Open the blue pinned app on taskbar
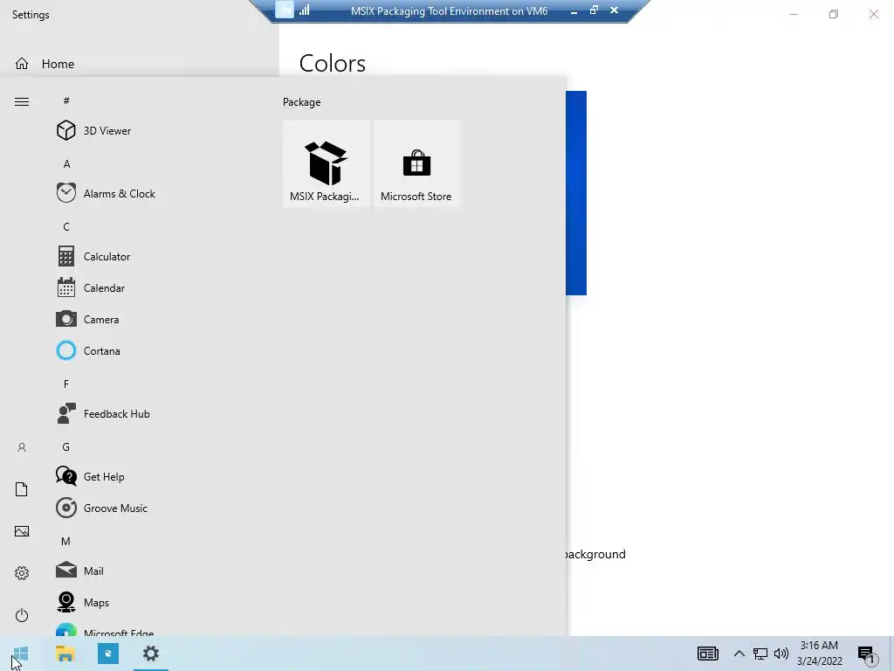The image size is (894, 671). (x=107, y=654)
